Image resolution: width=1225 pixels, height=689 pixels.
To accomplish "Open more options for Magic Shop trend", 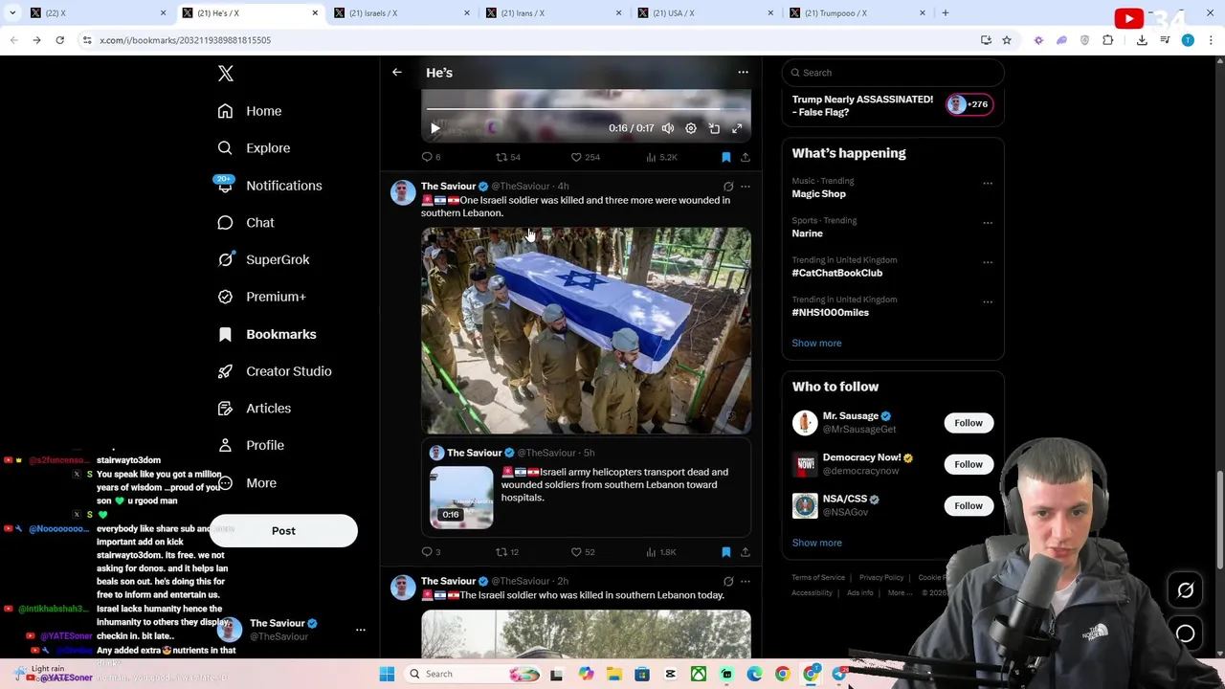I will (x=988, y=183).
